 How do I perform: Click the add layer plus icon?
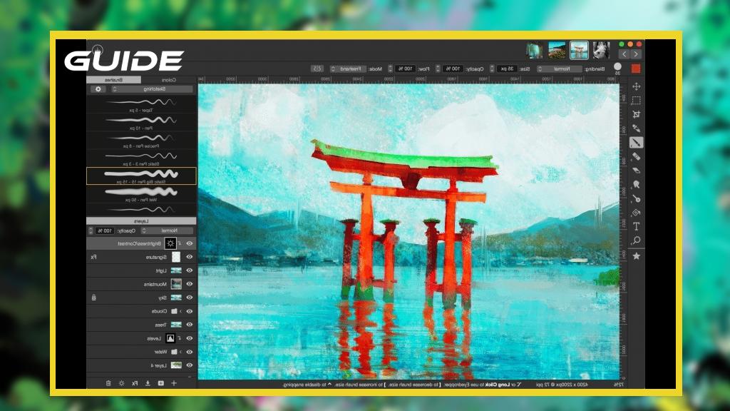[x=173, y=383]
